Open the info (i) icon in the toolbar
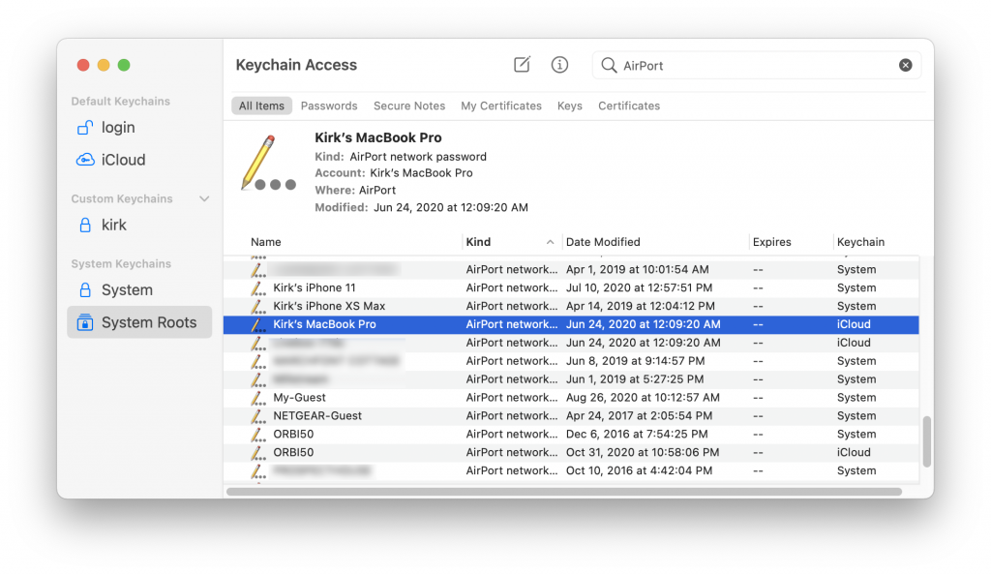991x574 pixels. point(559,65)
